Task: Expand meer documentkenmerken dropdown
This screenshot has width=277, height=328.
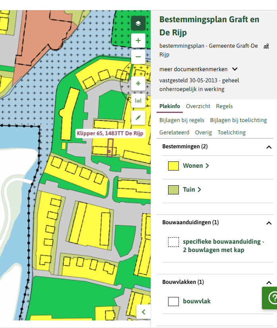Action: 235,69
